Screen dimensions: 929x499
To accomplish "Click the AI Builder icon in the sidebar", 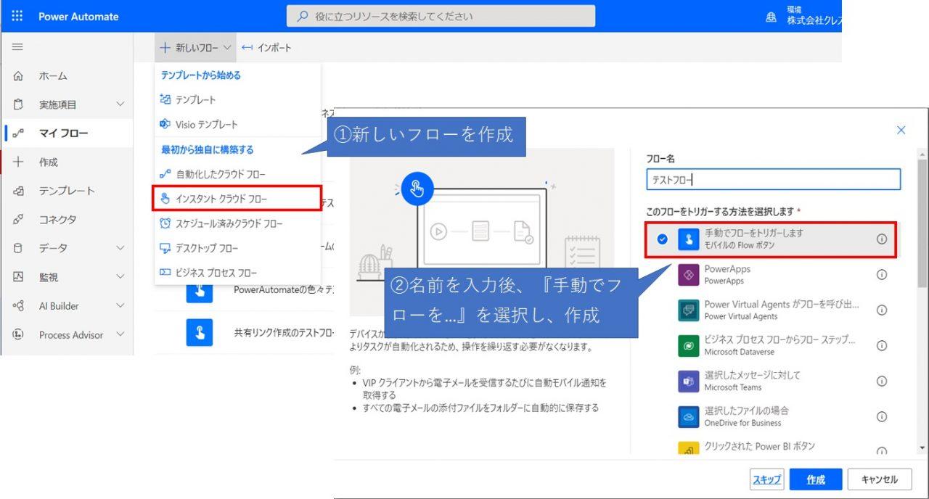I will click(x=19, y=306).
